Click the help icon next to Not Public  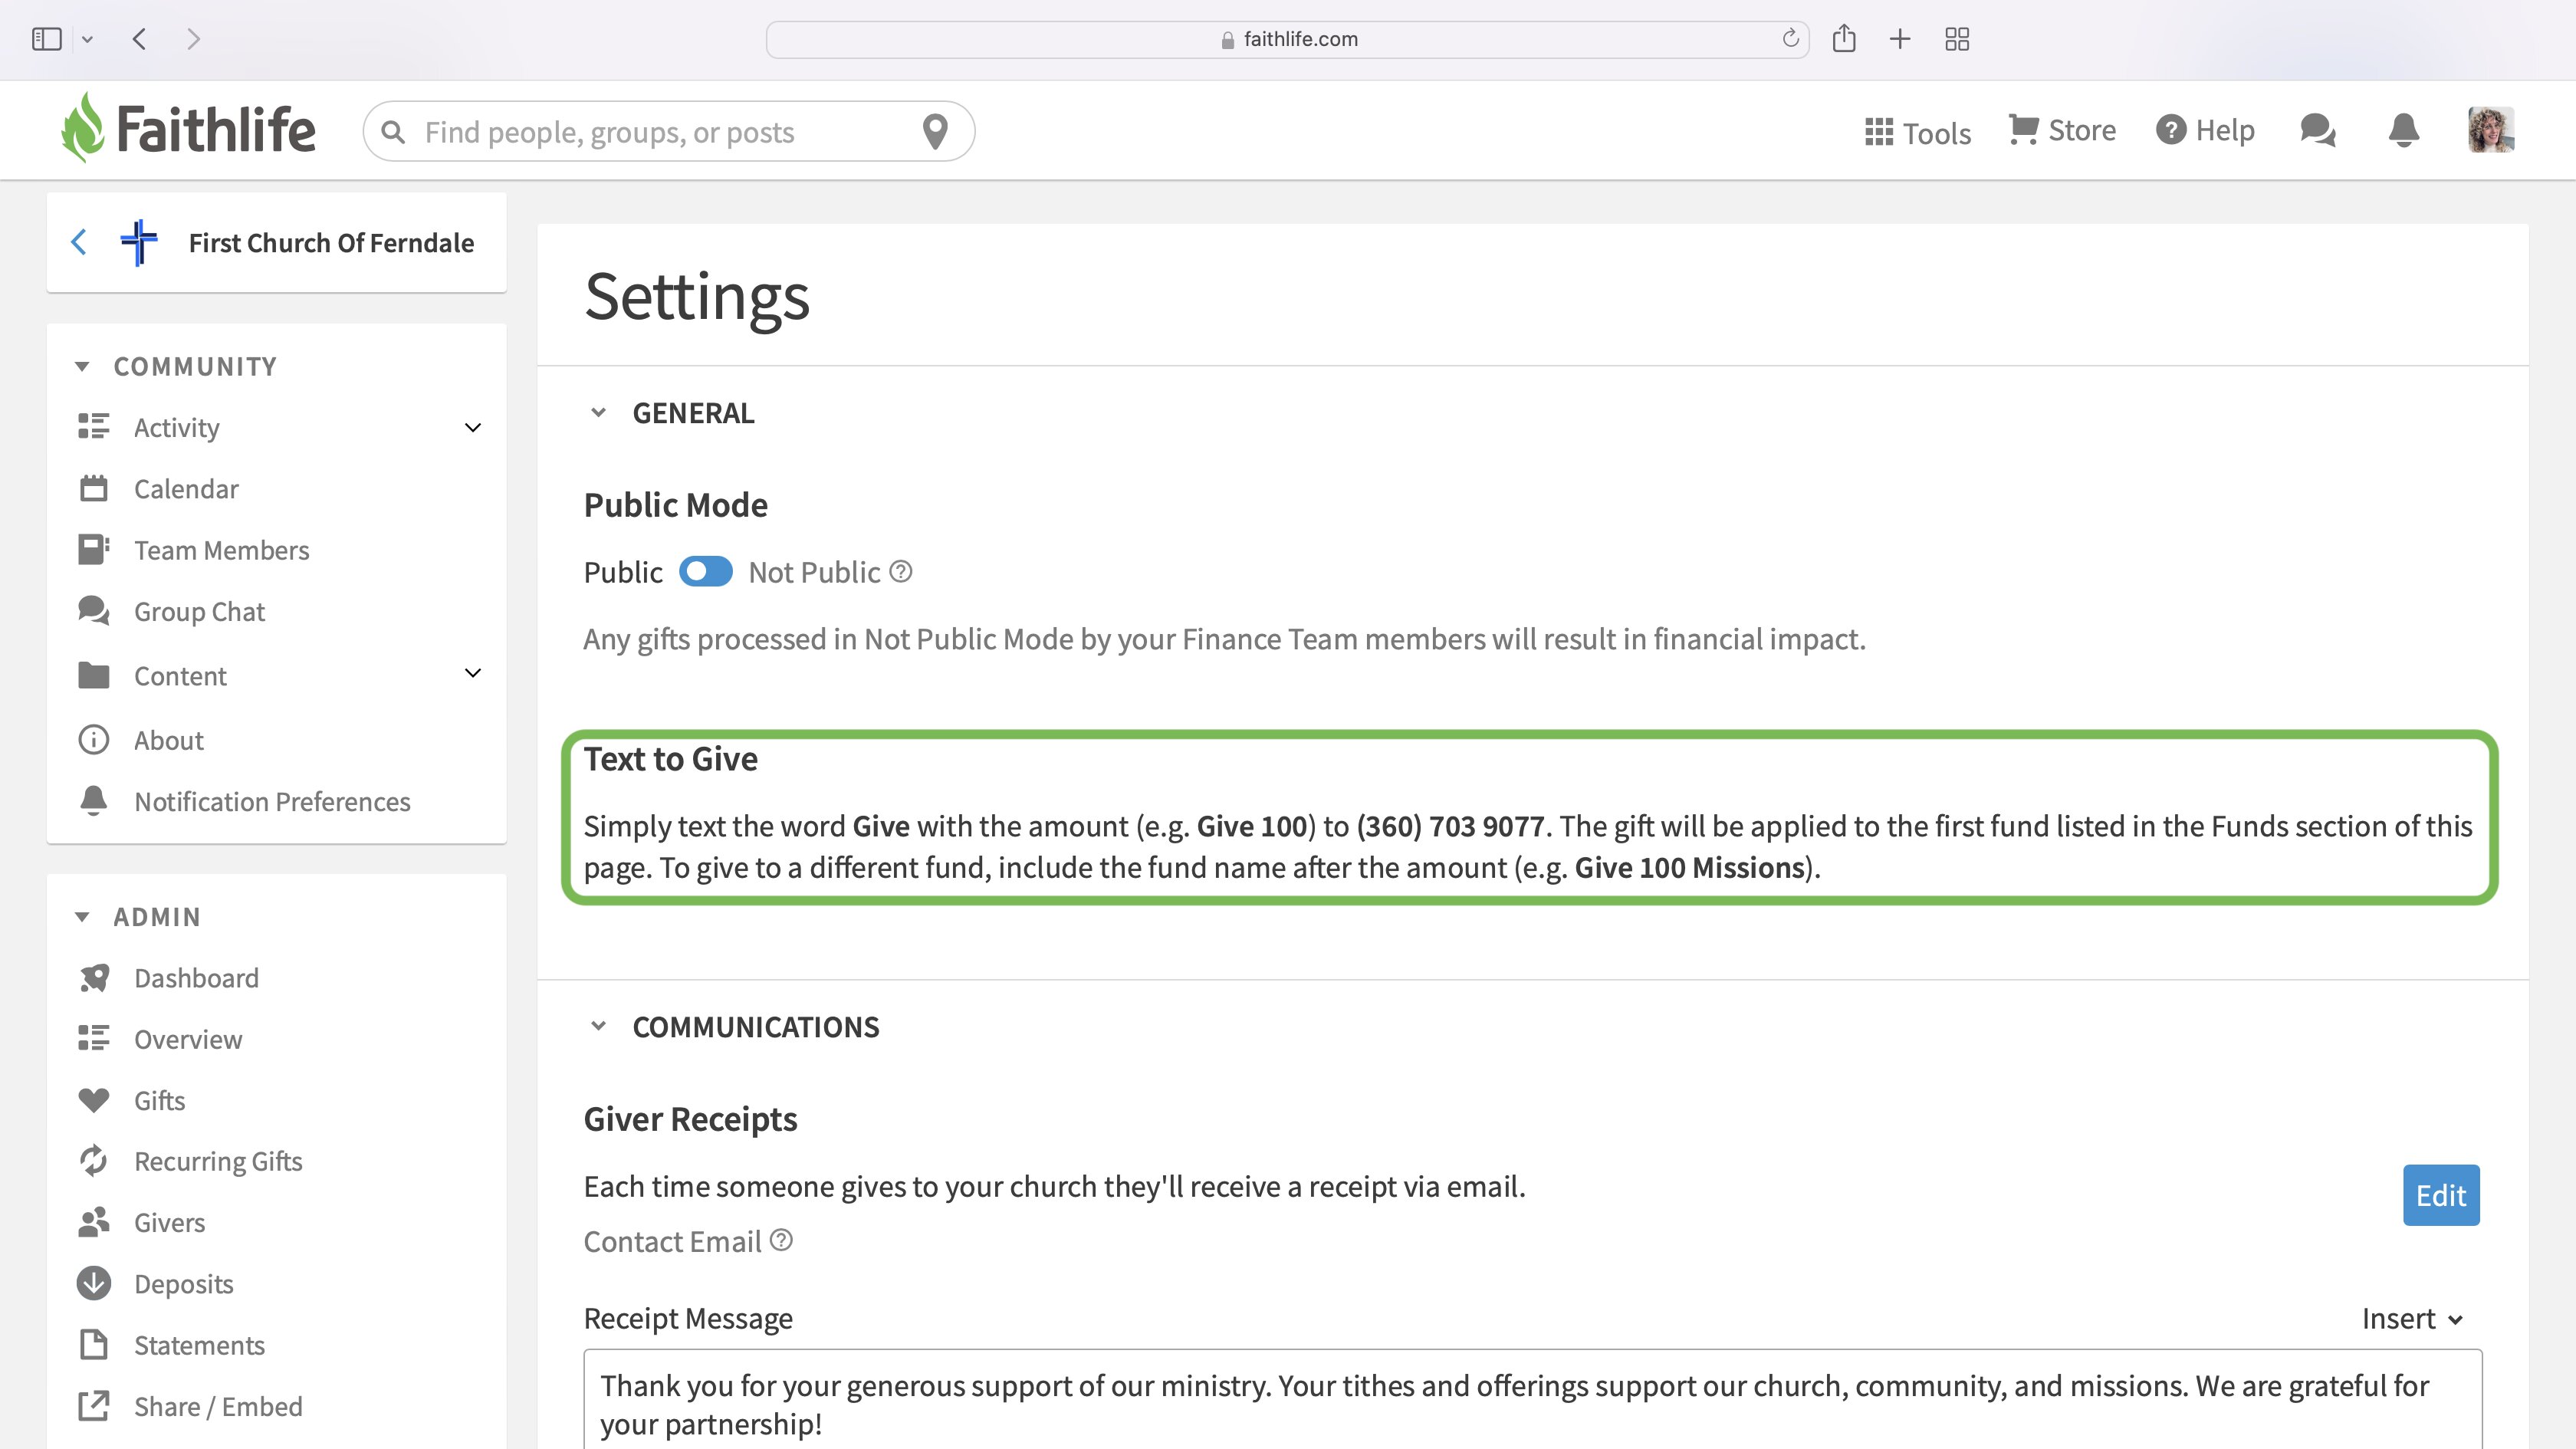(x=900, y=572)
